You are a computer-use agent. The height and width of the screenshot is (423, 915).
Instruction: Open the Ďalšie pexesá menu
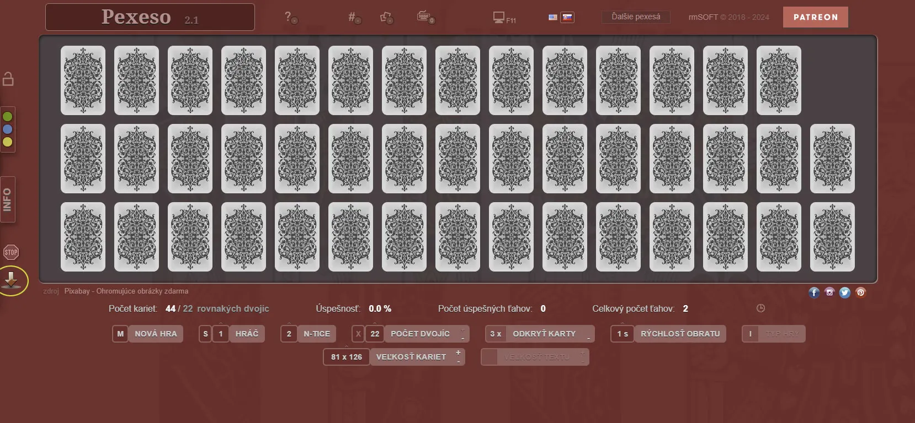click(x=636, y=17)
